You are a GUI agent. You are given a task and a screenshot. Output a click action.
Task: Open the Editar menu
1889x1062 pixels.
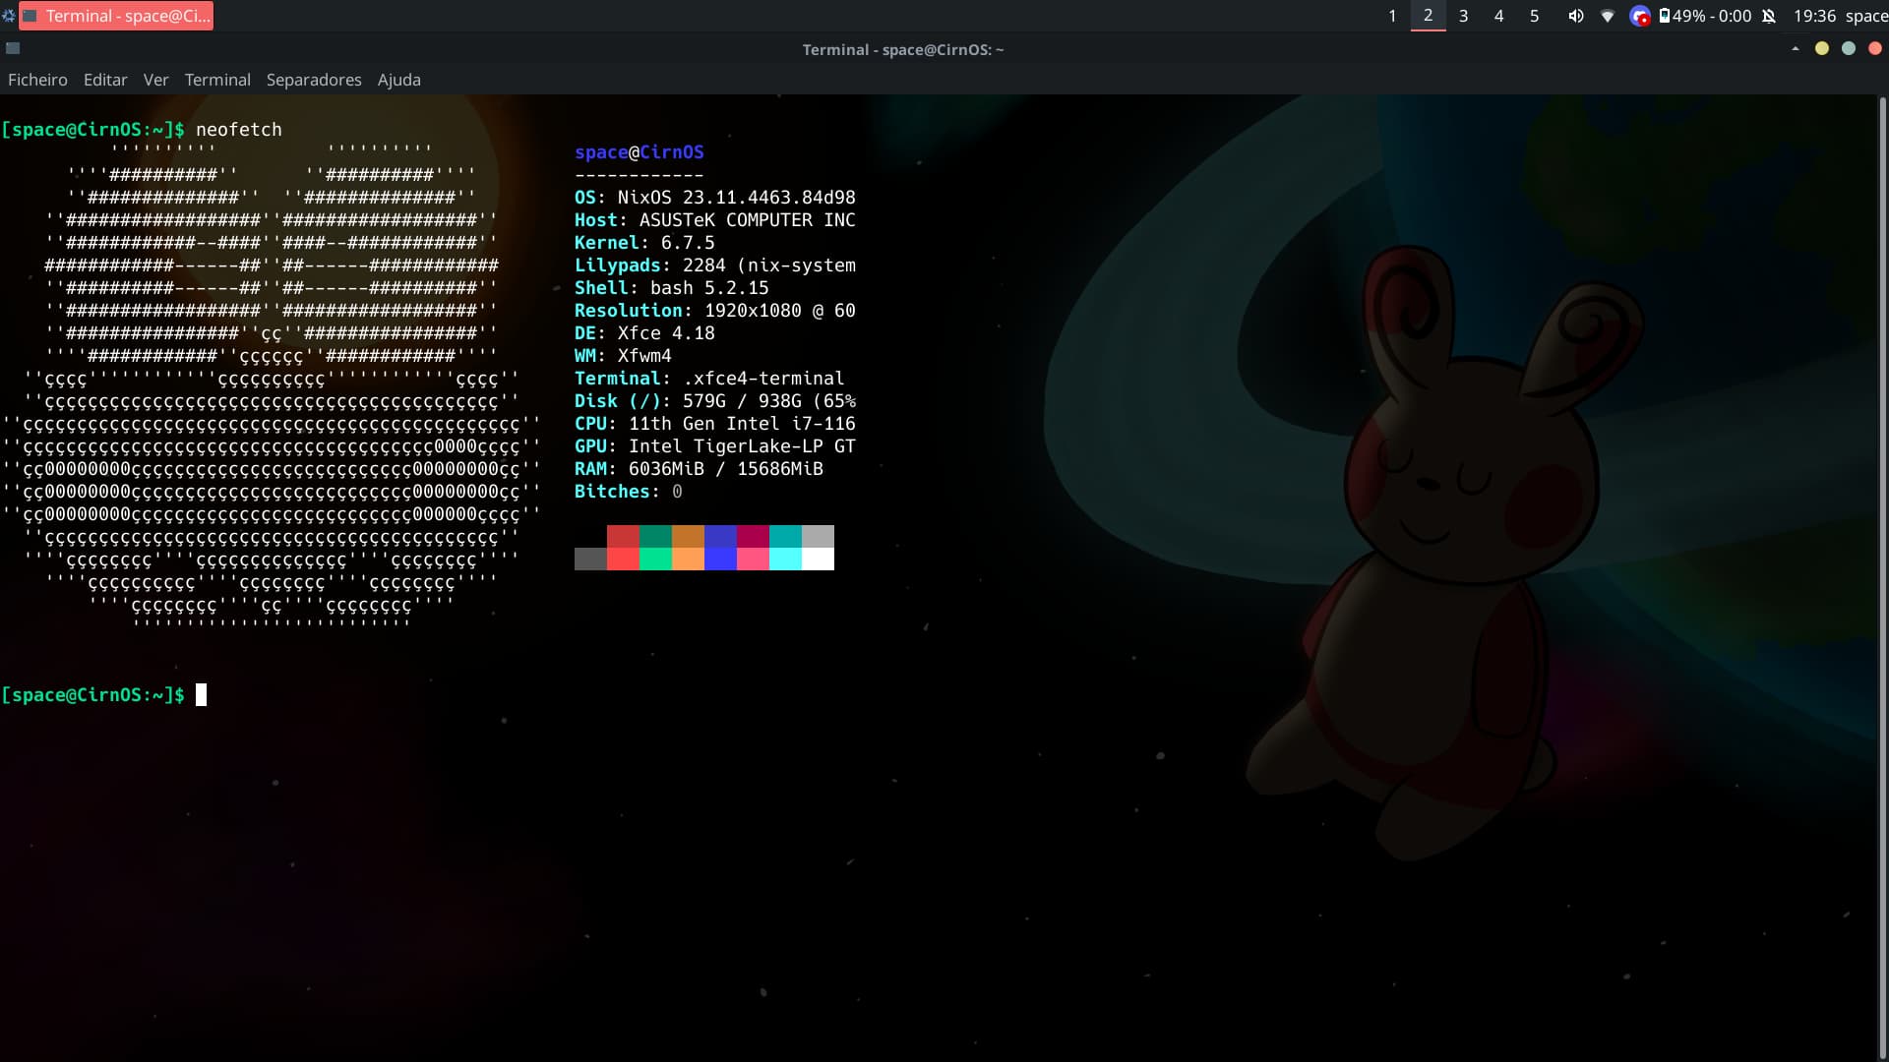click(x=105, y=80)
